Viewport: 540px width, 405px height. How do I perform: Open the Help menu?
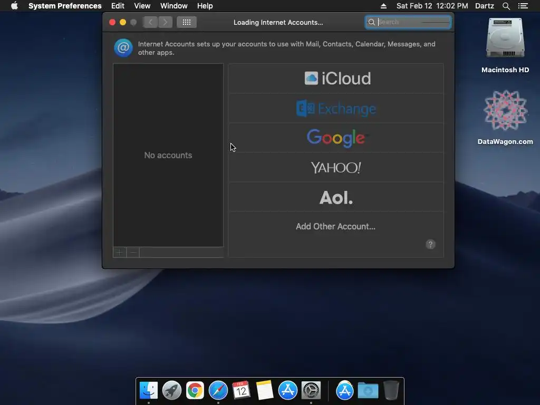click(x=205, y=6)
